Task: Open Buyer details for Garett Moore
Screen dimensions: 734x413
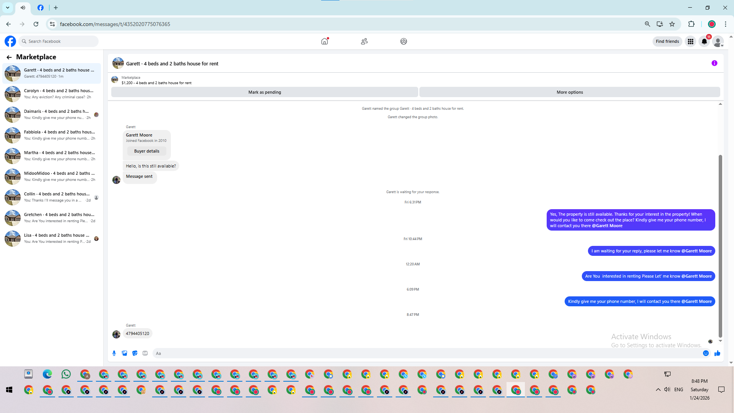Action: click(x=146, y=151)
